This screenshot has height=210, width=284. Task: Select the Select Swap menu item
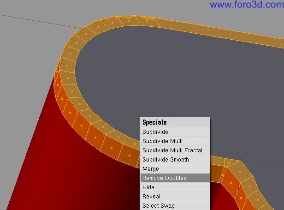point(175,206)
